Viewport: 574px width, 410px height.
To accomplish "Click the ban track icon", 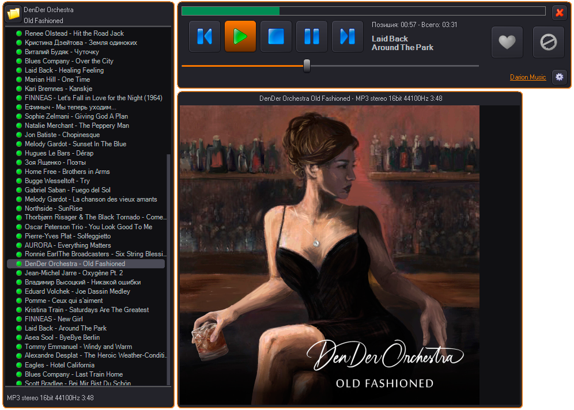I will point(549,42).
